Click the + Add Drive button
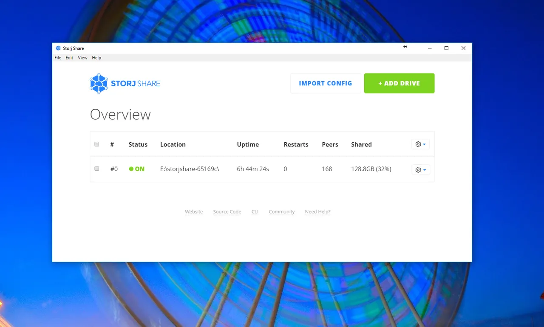This screenshot has height=327, width=544. 399,83
